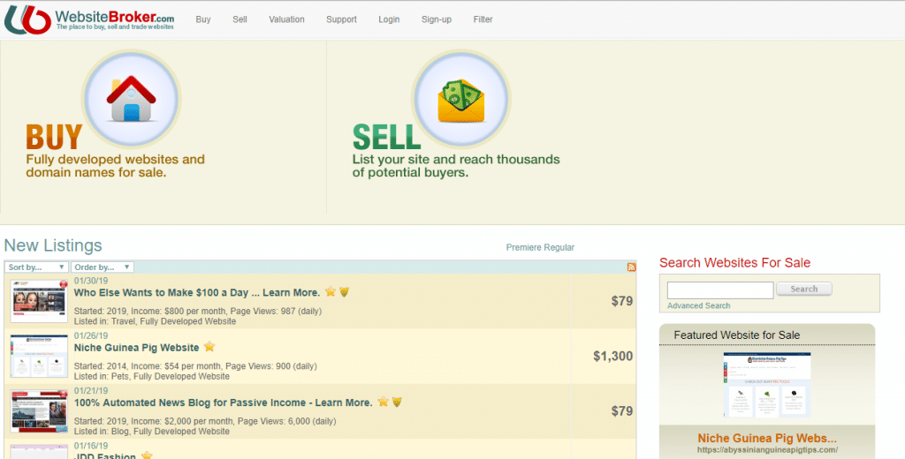Click shield badge beside Automated News Blog listing
The image size is (905, 459).
[397, 402]
